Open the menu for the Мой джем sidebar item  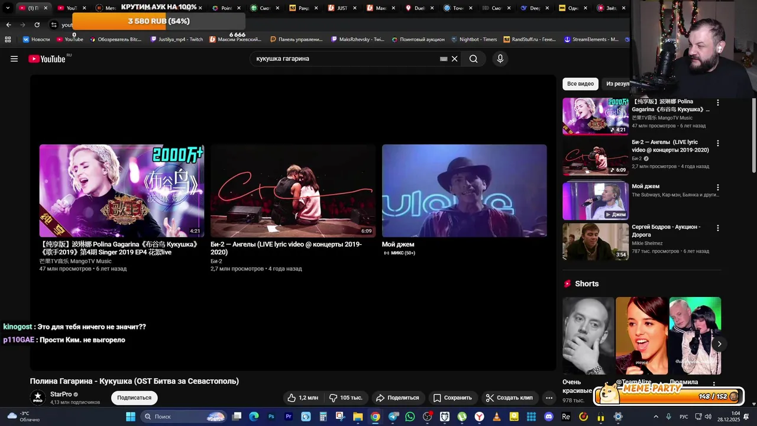pos(718,187)
